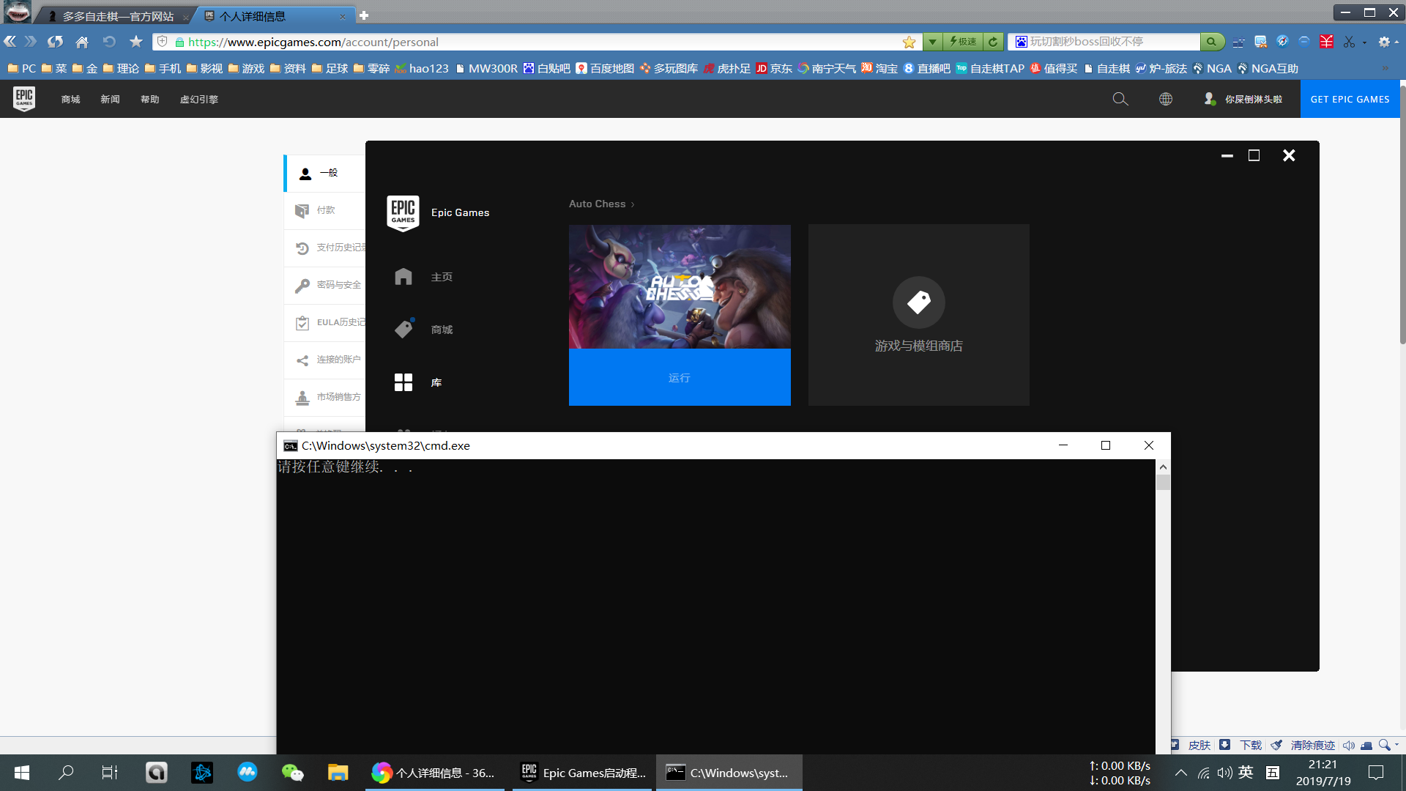The image size is (1406, 791).
Task: Switch to the 多多自走棋 browser tab
Action: click(x=117, y=16)
